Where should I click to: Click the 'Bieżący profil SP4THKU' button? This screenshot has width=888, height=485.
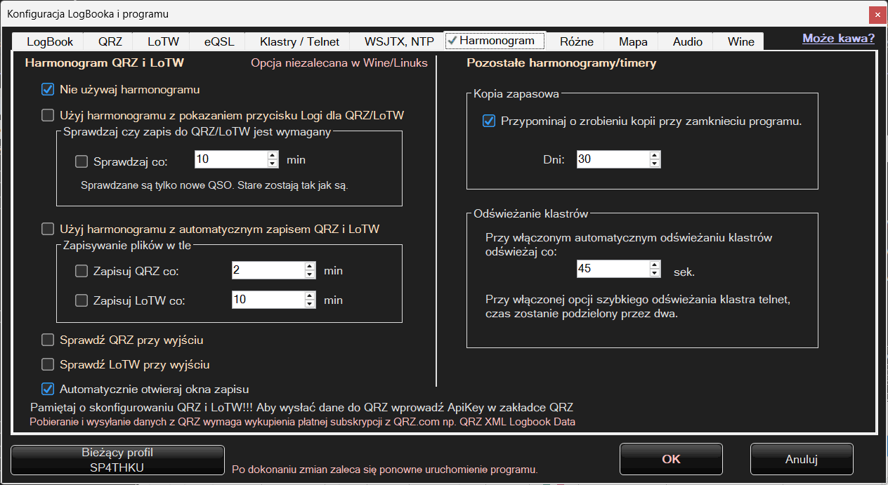(x=117, y=460)
